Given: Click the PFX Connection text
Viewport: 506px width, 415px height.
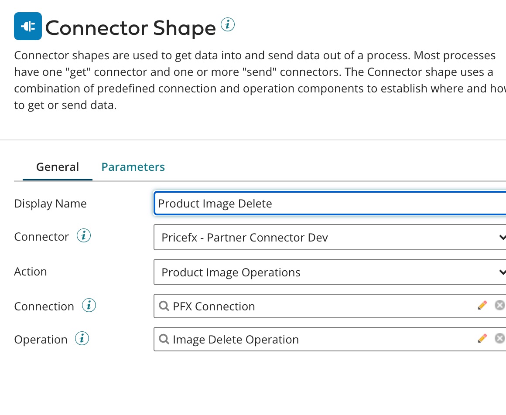Looking at the screenshot, I should 214,306.
